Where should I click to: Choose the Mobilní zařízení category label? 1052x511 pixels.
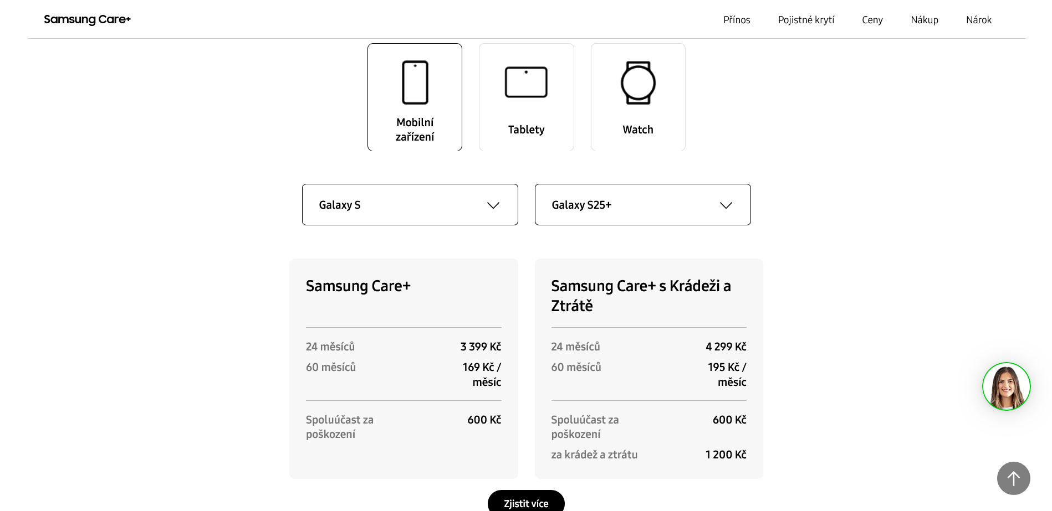[415, 130]
